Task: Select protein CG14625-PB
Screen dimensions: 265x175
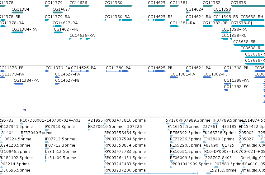Action: click(157, 71)
